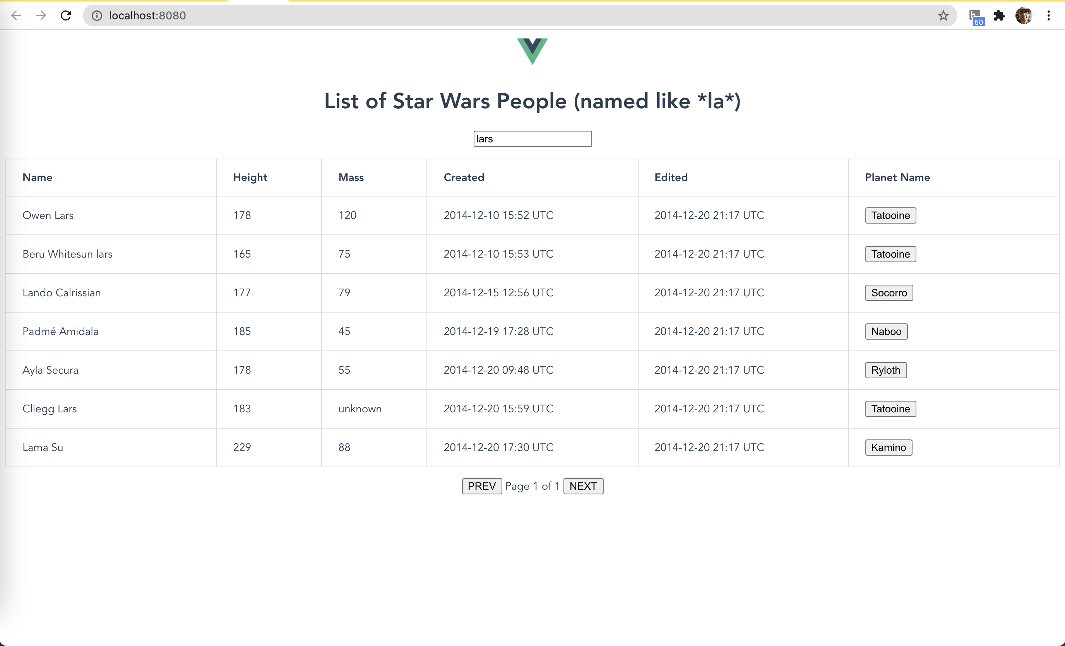Focus the search field containing lars
The height and width of the screenshot is (646, 1065).
tap(532, 139)
